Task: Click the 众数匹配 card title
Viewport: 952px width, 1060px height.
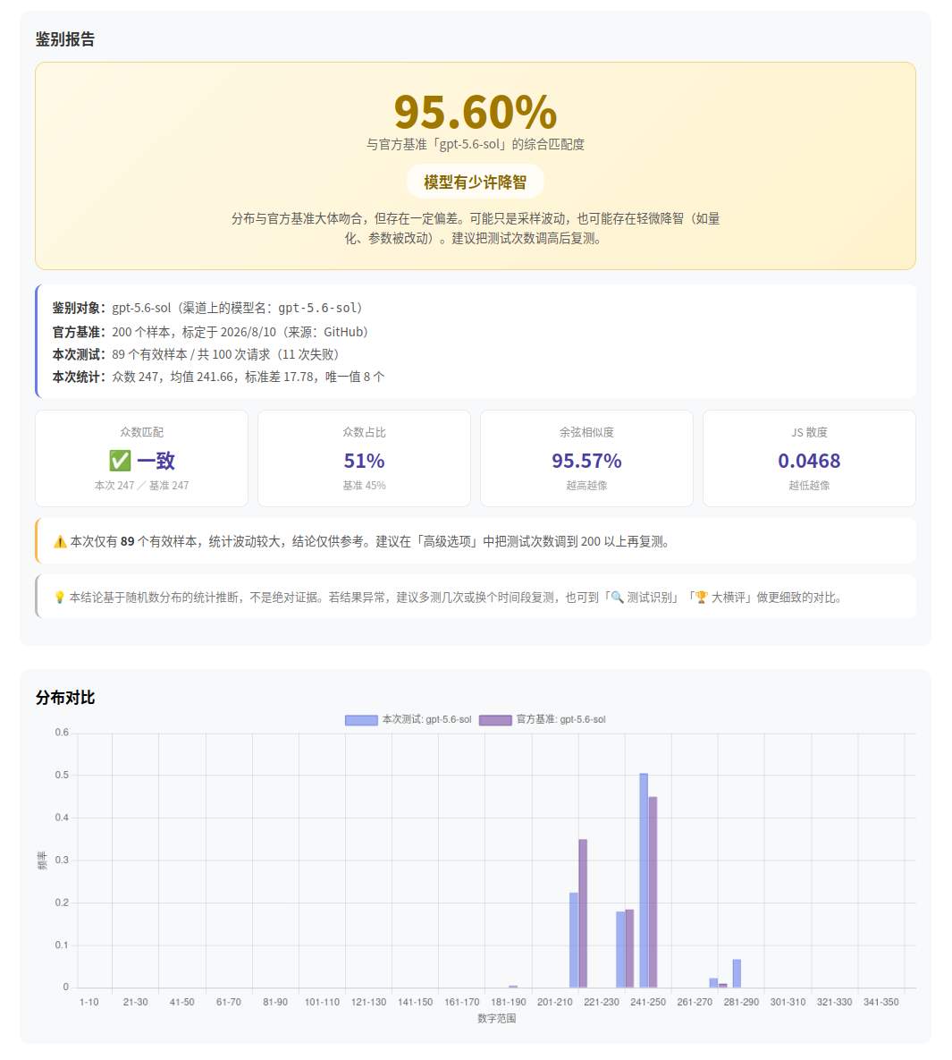Action: click(x=141, y=432)
